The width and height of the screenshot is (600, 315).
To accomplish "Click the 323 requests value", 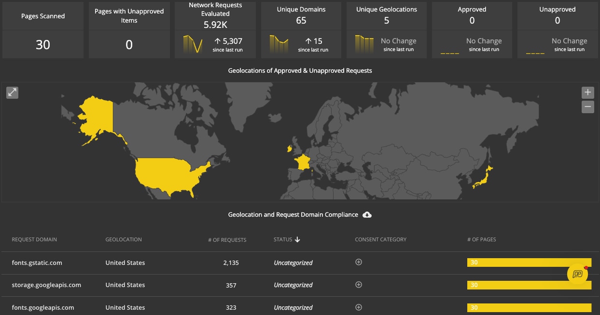I will coord(231,307).
